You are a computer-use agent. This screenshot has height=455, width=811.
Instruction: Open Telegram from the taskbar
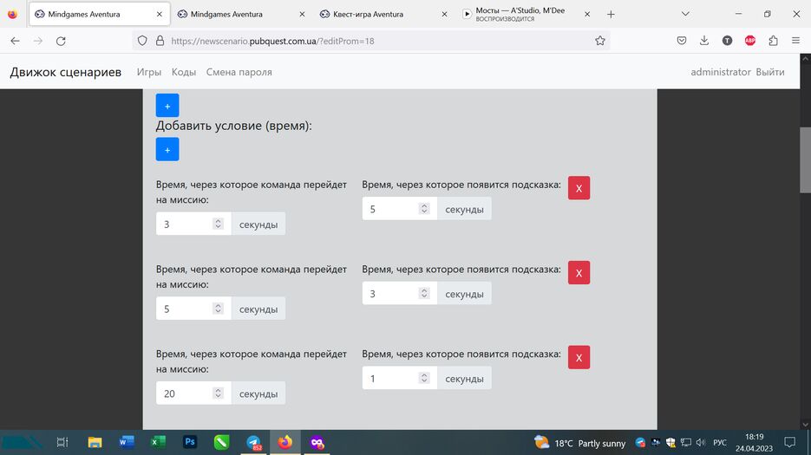253,442
